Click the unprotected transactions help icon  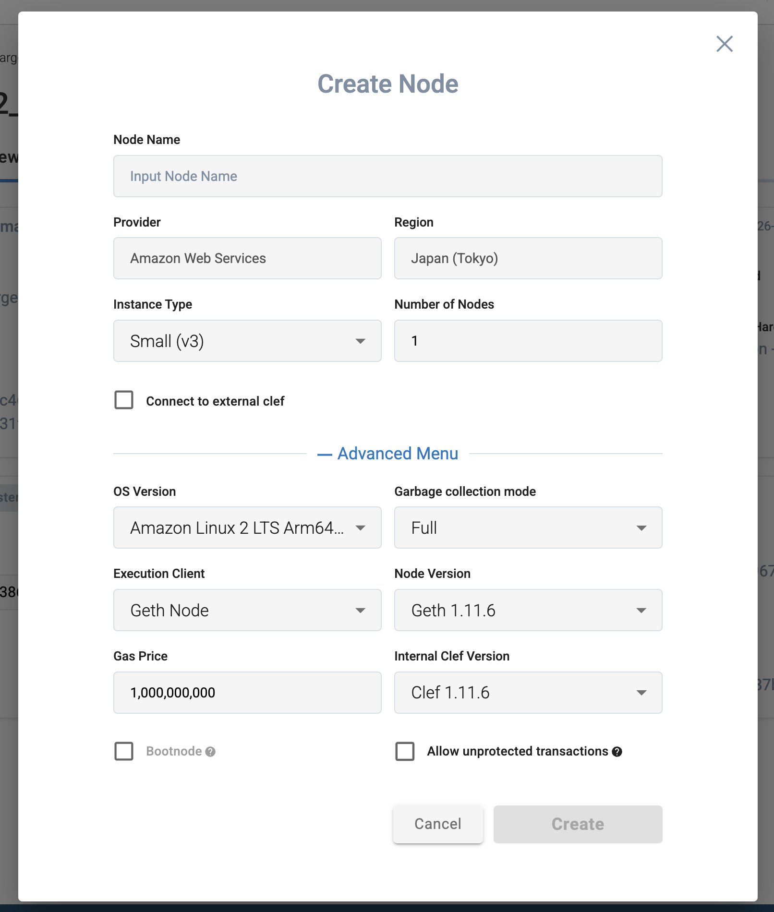[617, 752]
